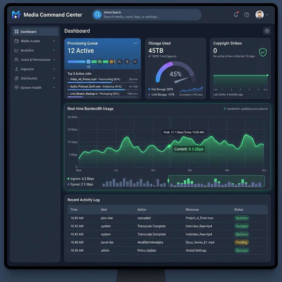
Task: Open the Media Assets section icon
Action: tap(17, 41)
